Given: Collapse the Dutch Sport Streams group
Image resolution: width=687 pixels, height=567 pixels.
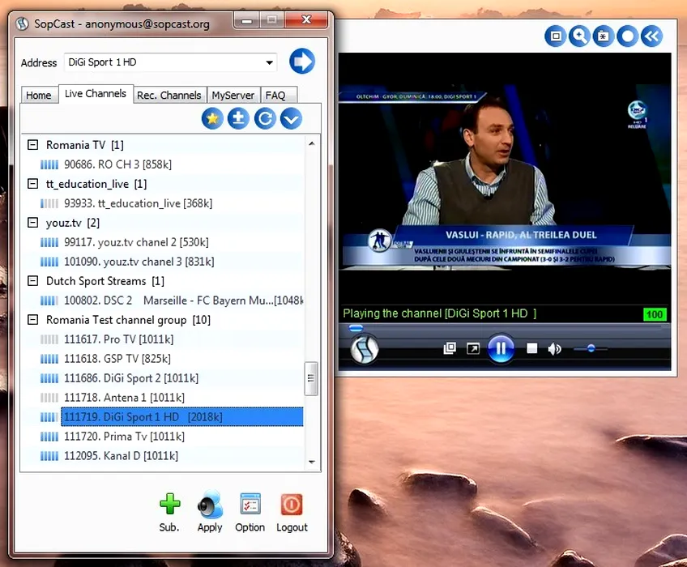Looking at the screenshot, I should [x=33, y=281].
